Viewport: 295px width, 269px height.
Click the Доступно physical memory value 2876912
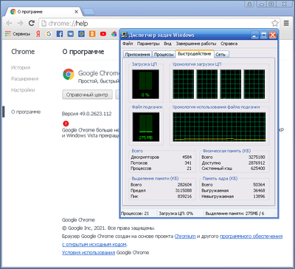257,163
